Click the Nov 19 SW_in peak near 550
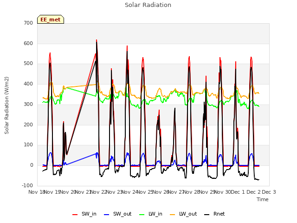This screenshot has width=297, height=223. (x=50, y=53)
